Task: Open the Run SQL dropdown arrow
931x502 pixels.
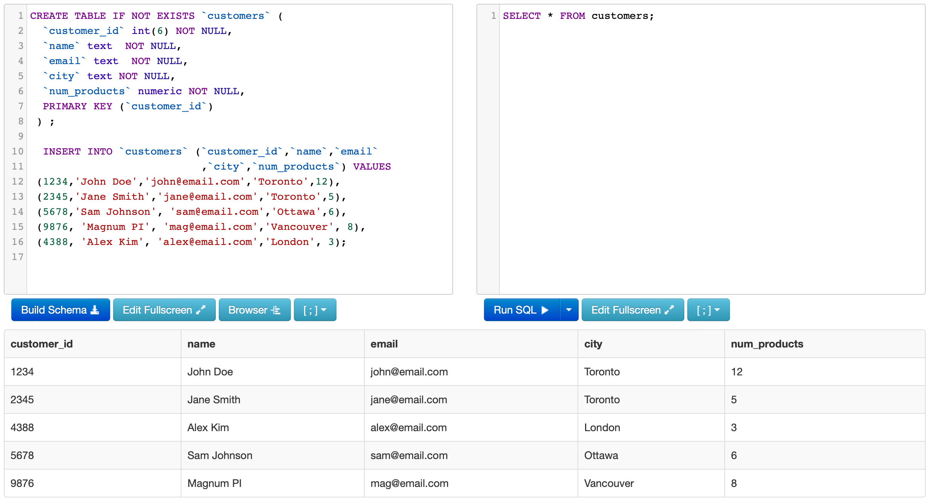Action: point(569,310)
